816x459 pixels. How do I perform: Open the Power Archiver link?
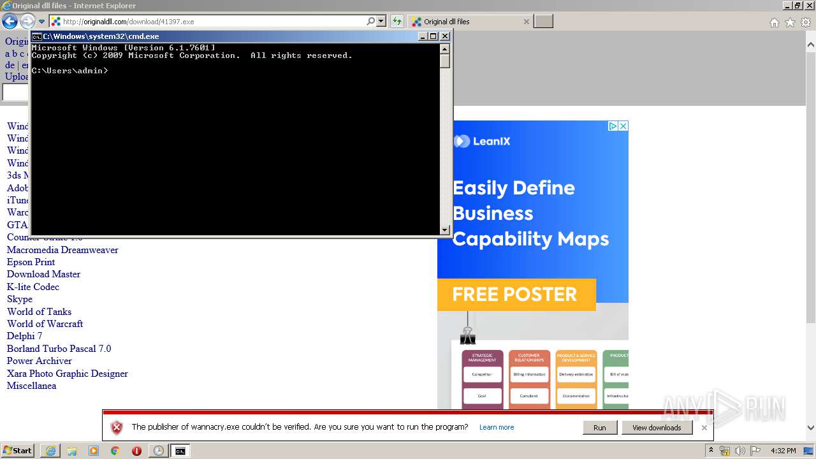click(x=40, y=361)
